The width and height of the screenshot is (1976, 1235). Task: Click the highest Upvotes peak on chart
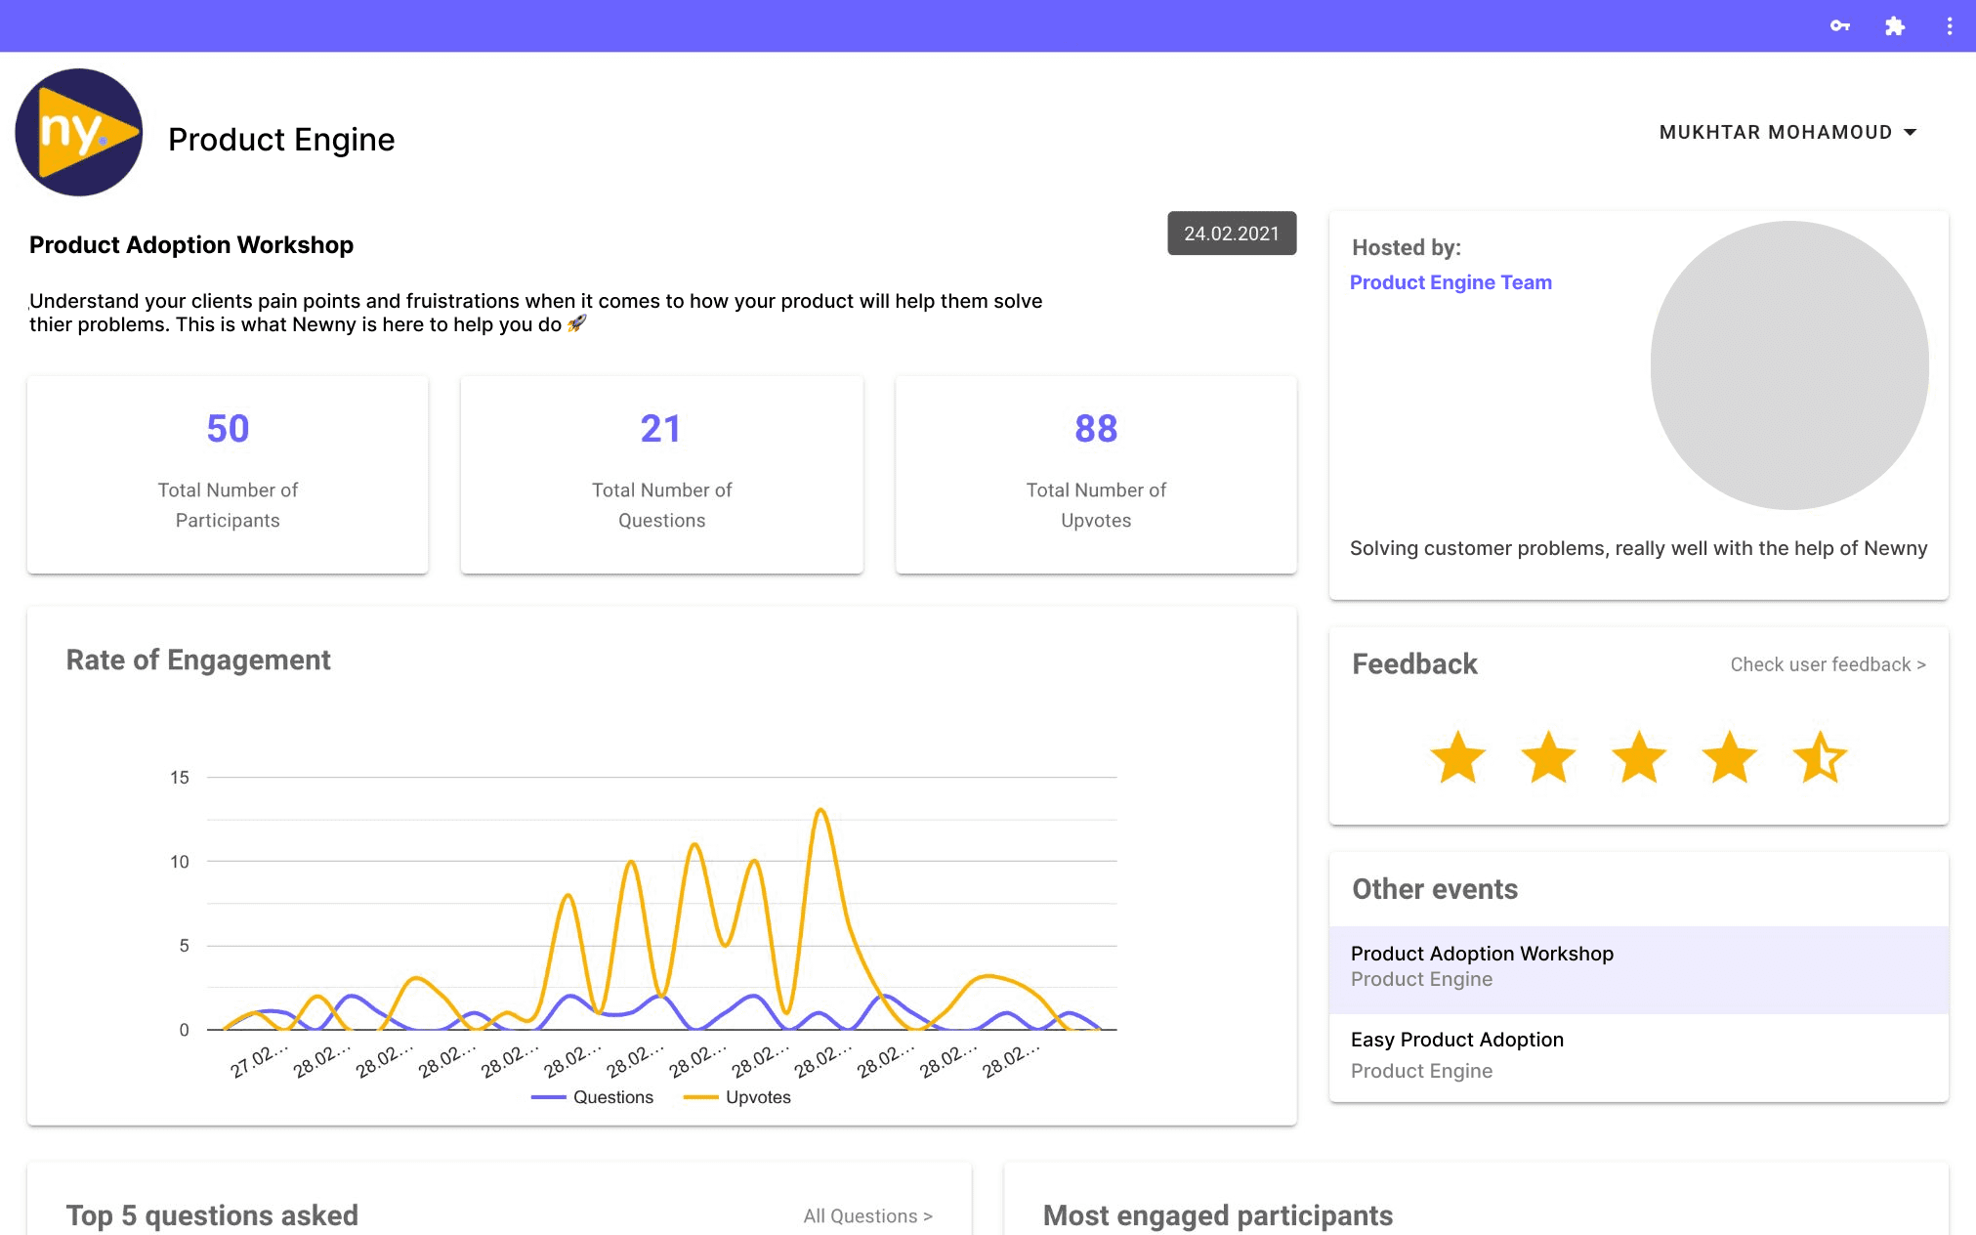(x=821, y=810)
